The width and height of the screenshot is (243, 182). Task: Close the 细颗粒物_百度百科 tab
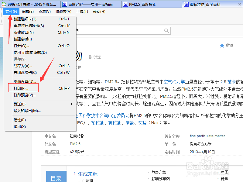tap(240, 4)
